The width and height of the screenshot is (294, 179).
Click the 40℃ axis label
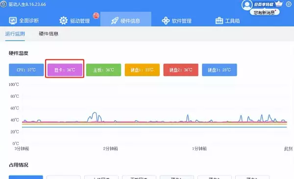pyautogui.click(x=15, y=120)
